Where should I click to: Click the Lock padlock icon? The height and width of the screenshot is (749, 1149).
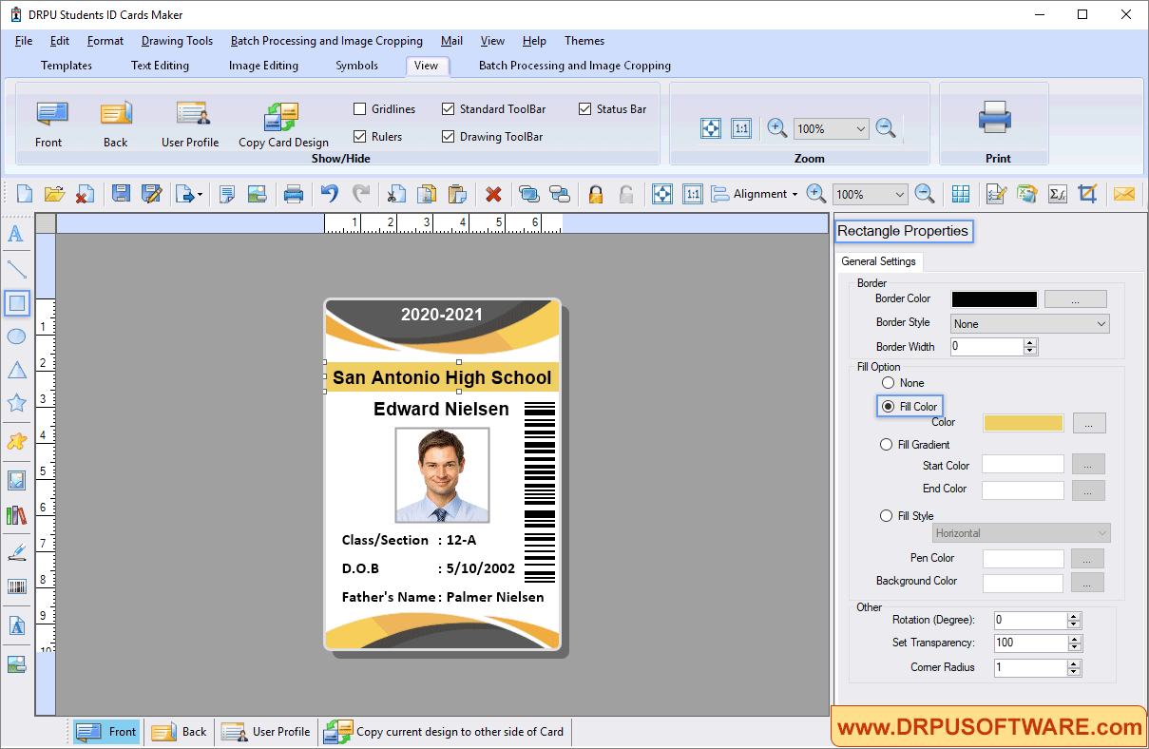pos(595,194)
